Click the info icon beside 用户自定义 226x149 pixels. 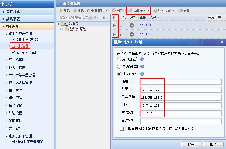142,59
